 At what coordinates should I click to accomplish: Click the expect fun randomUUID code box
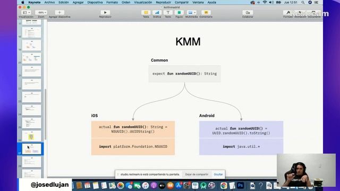pos(184,74)
